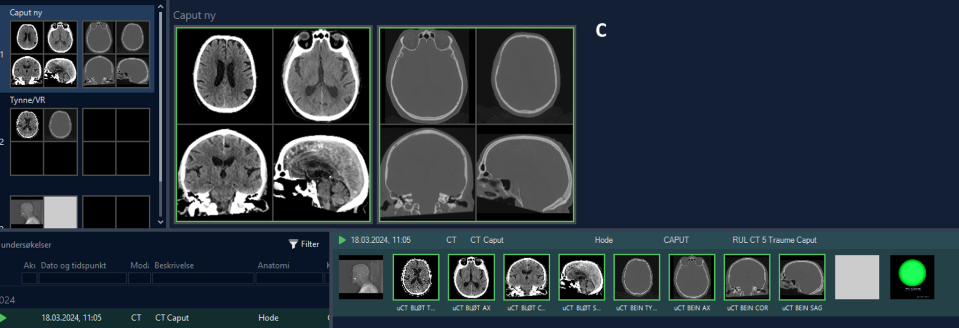Screen dimensions: 959x328
Task: Click CT modality cell in the undersøkelser list row
Action: pos(136,318)
